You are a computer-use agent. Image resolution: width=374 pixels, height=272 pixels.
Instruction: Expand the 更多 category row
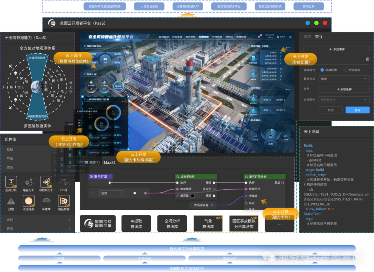[x=38, y=229]
